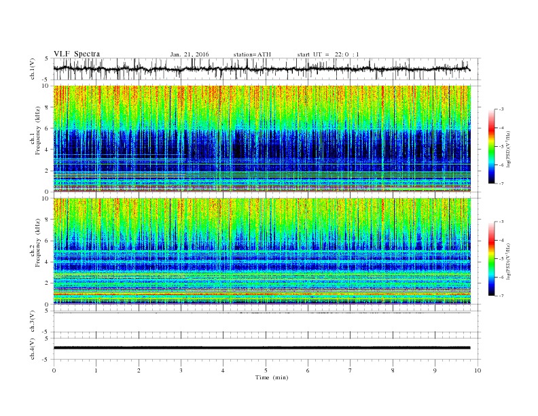Click the "ch.1(V)" waveform axis label

(x=33, y=69)
